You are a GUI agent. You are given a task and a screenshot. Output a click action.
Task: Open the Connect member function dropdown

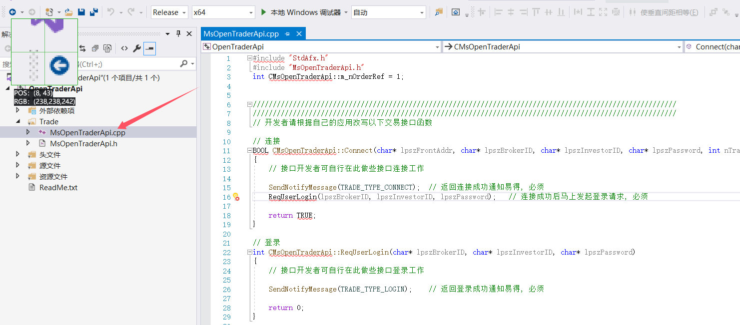coord(712,47)
